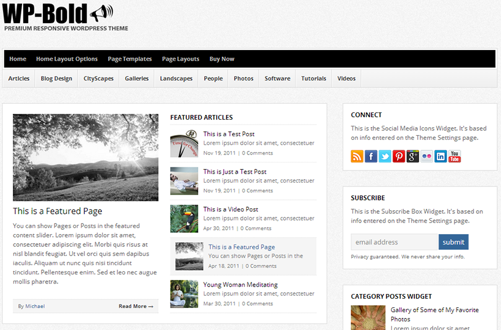Viewport: 501px width, 330px height.
Task: Open the Flickr icon
Action: click(x=426, y=156)
